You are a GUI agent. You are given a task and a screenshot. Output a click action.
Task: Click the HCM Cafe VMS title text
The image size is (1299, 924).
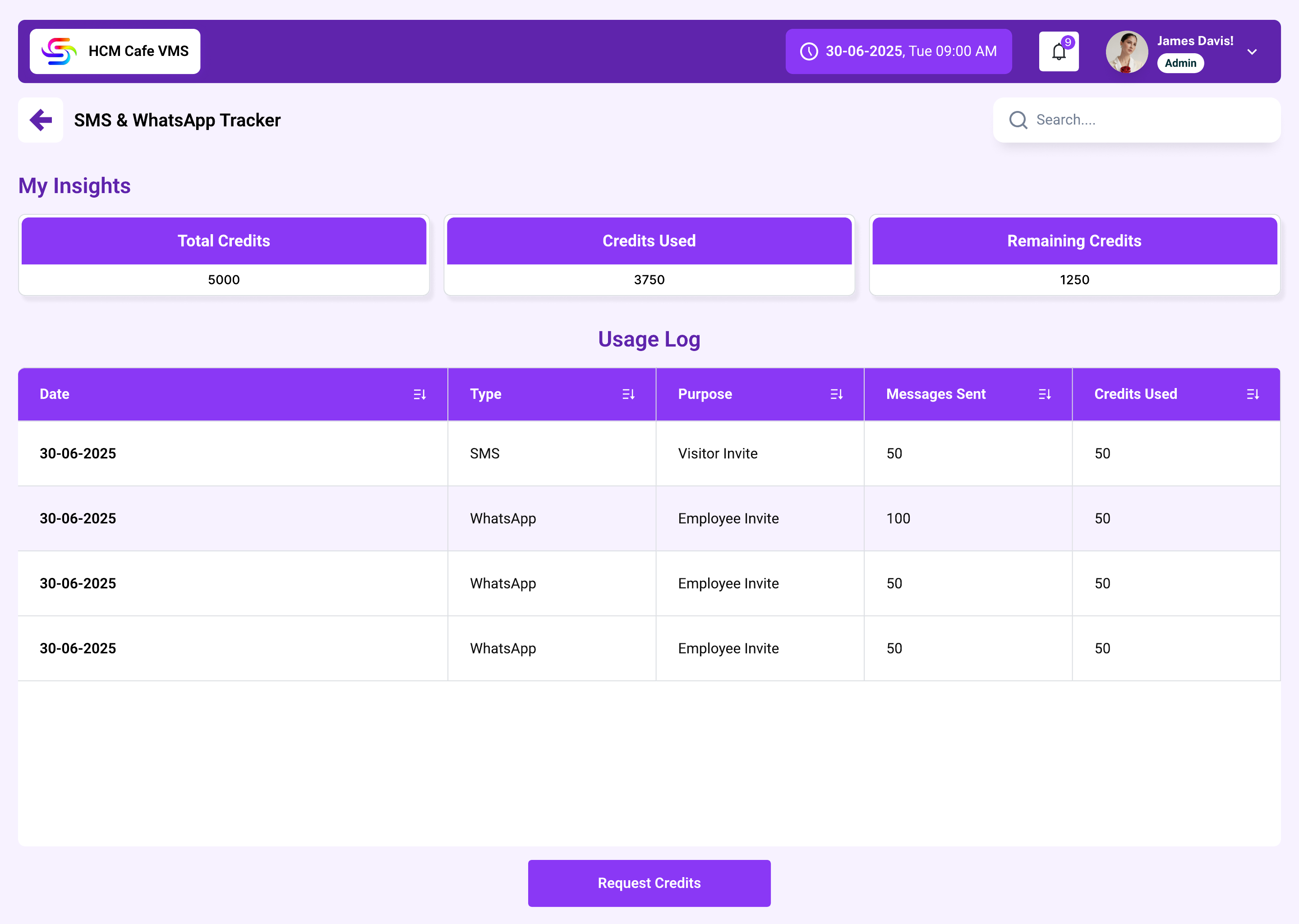(x=139, y=51)
